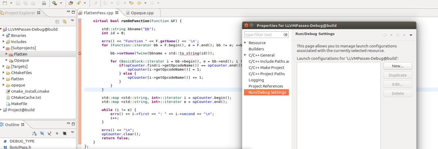Click the Search flashlight toolbar icon
Viewport: 438px width, 149px height.
pyautogui.click(x=78, y=3)
